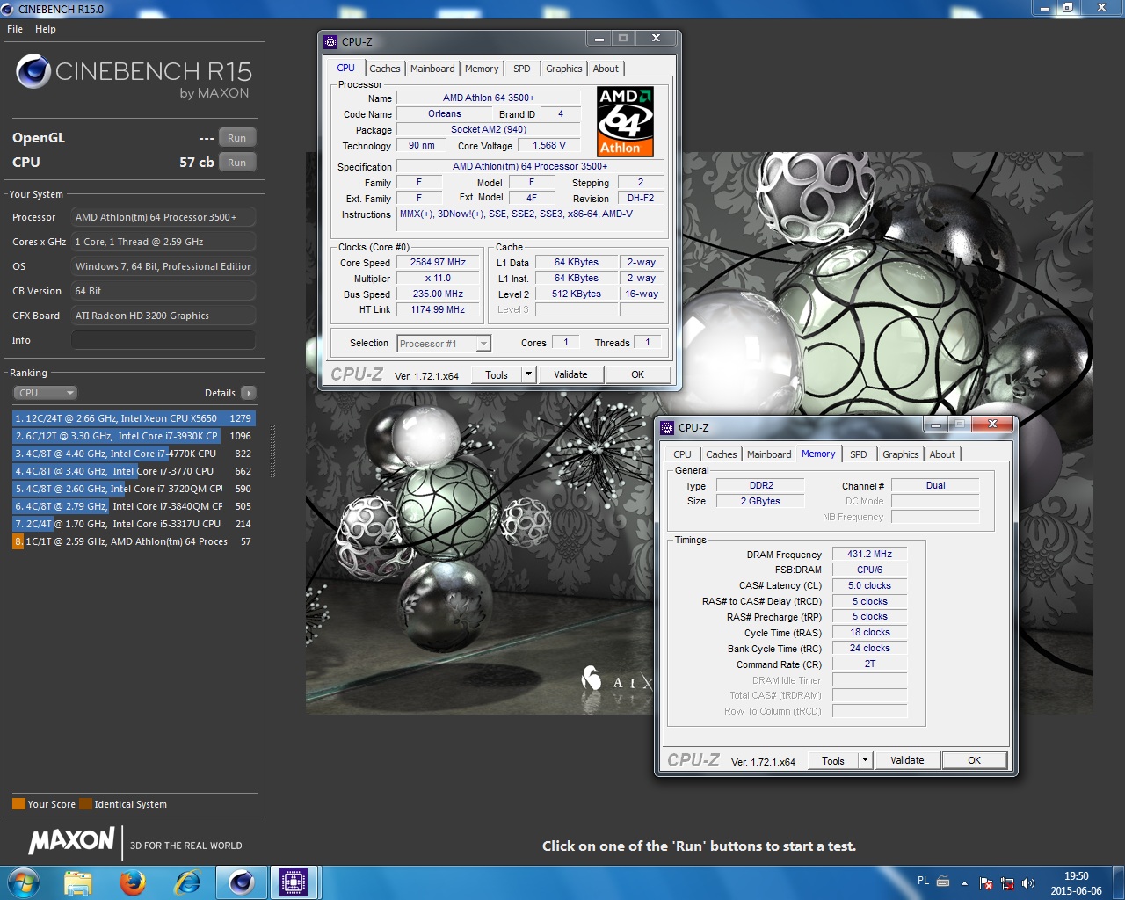Click the PL language indicator
The image size is (1125, 900).
(923, 881)
